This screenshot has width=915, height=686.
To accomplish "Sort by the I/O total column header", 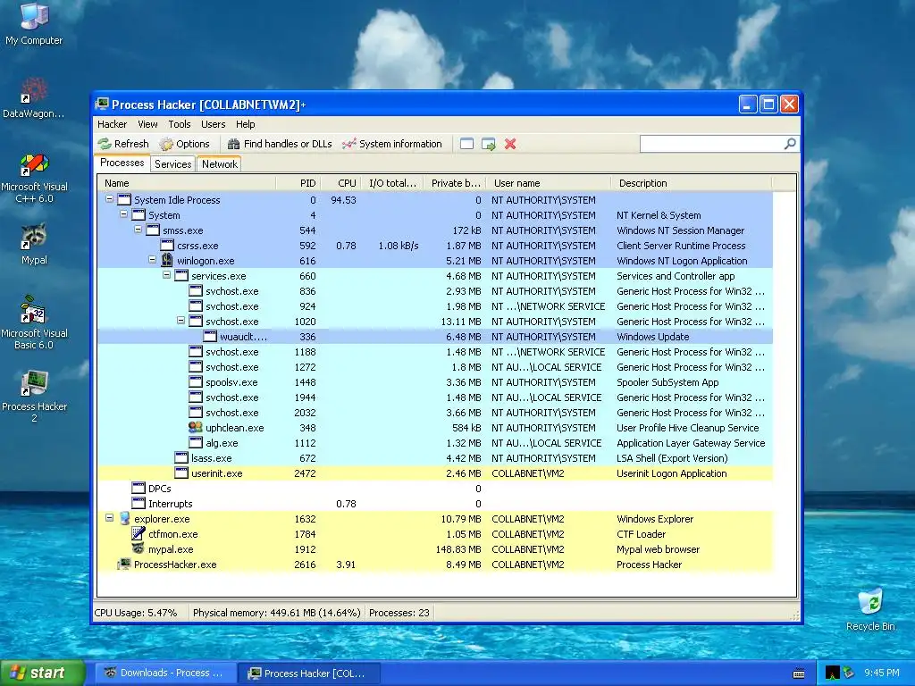I will click(393, 183).
